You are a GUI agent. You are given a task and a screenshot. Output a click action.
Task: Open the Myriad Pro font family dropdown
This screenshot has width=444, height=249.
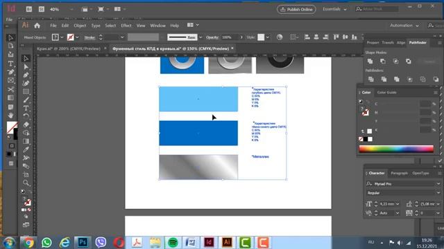[438, 184]
